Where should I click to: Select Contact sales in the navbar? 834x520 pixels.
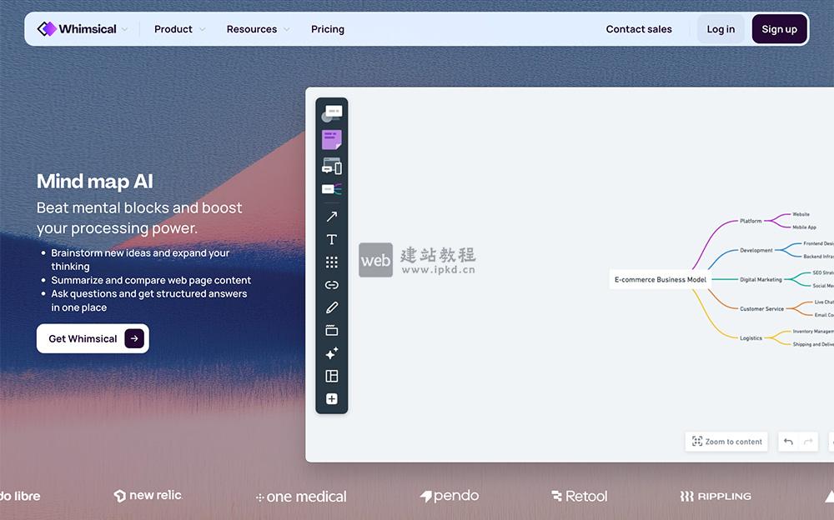(639, 28)
